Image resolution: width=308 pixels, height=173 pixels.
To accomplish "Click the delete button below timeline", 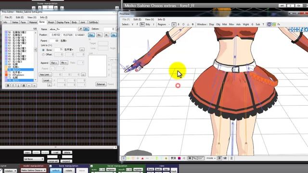I will 67,152.
